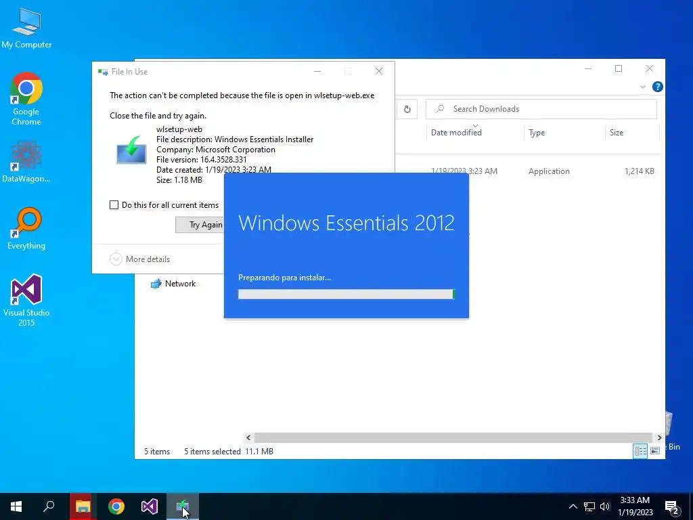Open notification center with 2 alerts
This screenshot has height=520, width=693.
[x=672, y=507]
